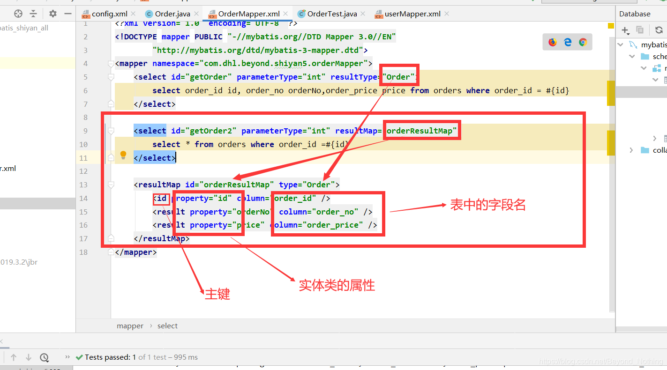
Task: Close the OrderTest.java tab
Action: click(x=363, y=14)
